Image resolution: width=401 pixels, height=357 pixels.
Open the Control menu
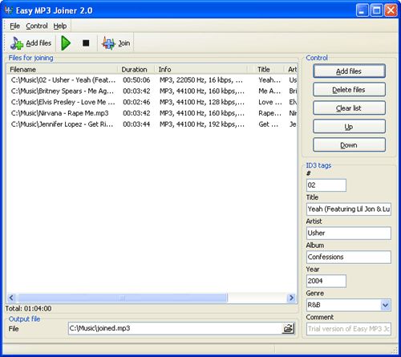click(x=37, y=26)
